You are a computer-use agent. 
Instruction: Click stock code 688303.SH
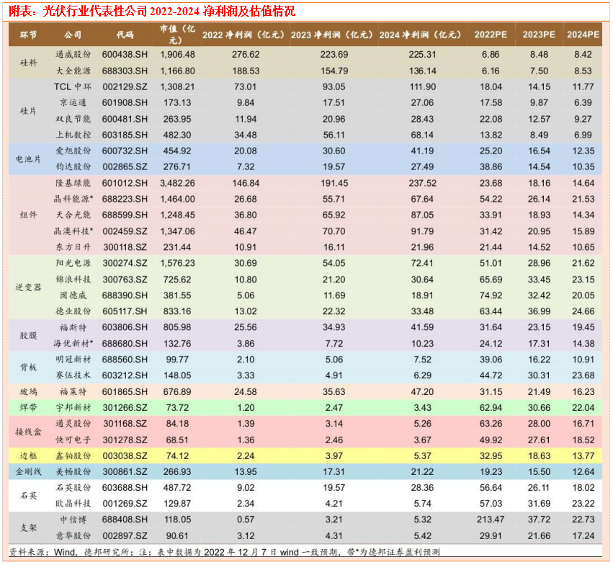(125, 71)
